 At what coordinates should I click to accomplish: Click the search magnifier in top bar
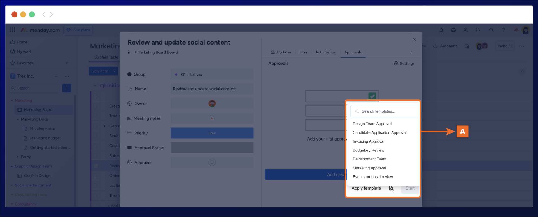coord(491,30)
